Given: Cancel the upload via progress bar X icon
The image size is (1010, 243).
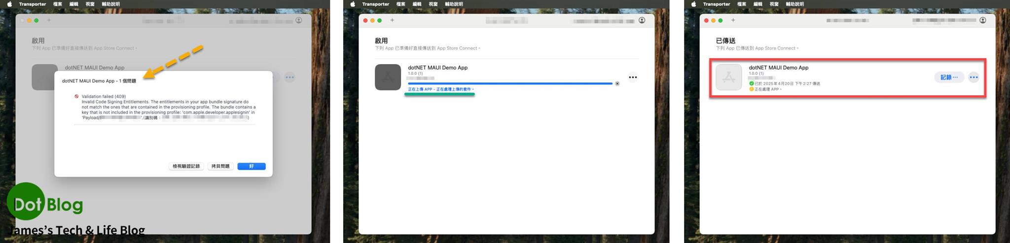Looking at the screenshot, I should [x=617, y=84].
